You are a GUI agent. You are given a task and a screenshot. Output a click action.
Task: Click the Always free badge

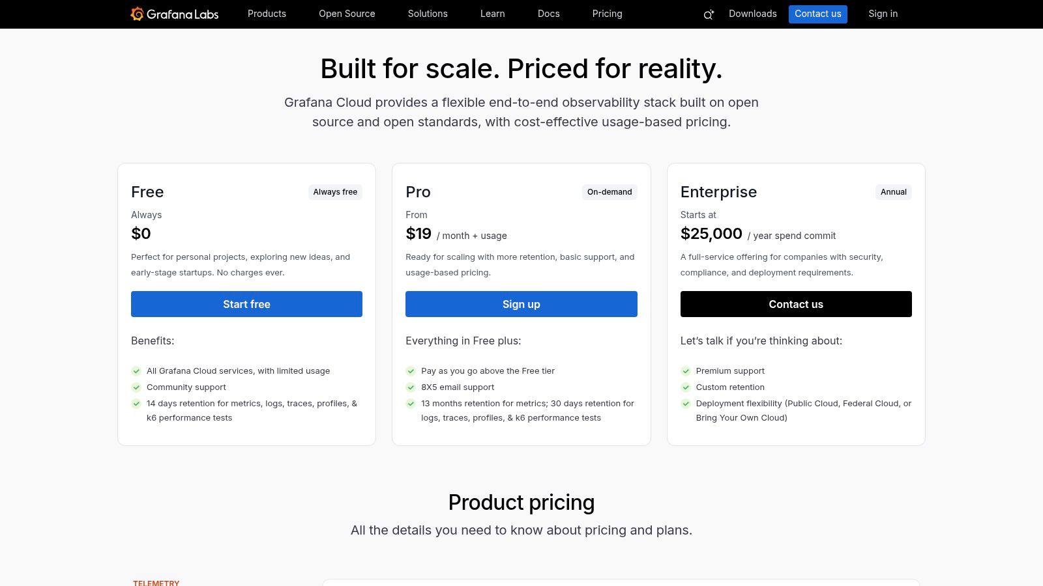[335, 191]
